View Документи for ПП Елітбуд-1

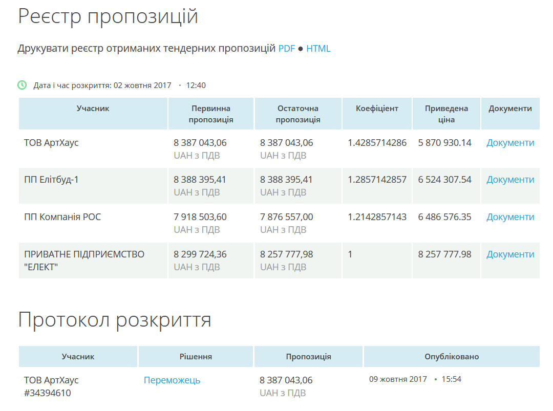click(510, 180)
